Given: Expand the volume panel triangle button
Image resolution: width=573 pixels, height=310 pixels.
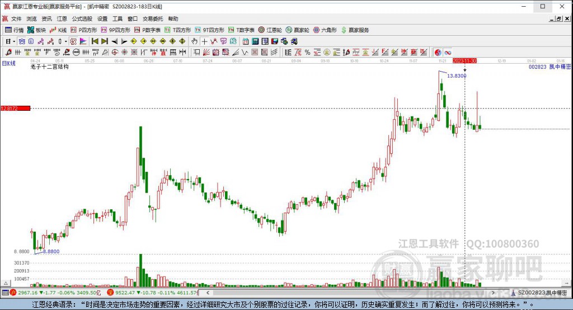Looking at the screenshot, I should [6, 283].
